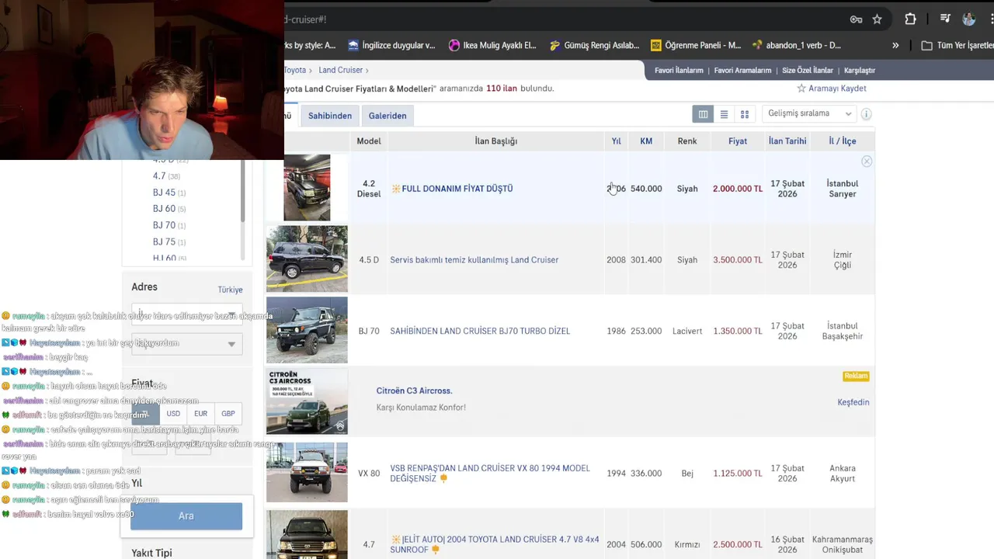Open the Öğrenme Paneli bookmark
This screenshot has width=994, height=559.
[x=696, y=45]
